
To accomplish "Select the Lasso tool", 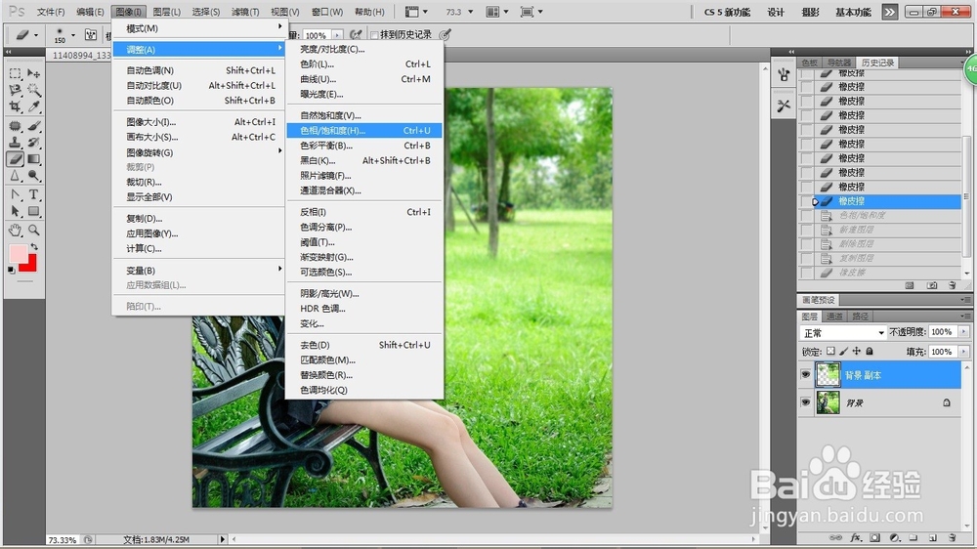I will point(15,90).
